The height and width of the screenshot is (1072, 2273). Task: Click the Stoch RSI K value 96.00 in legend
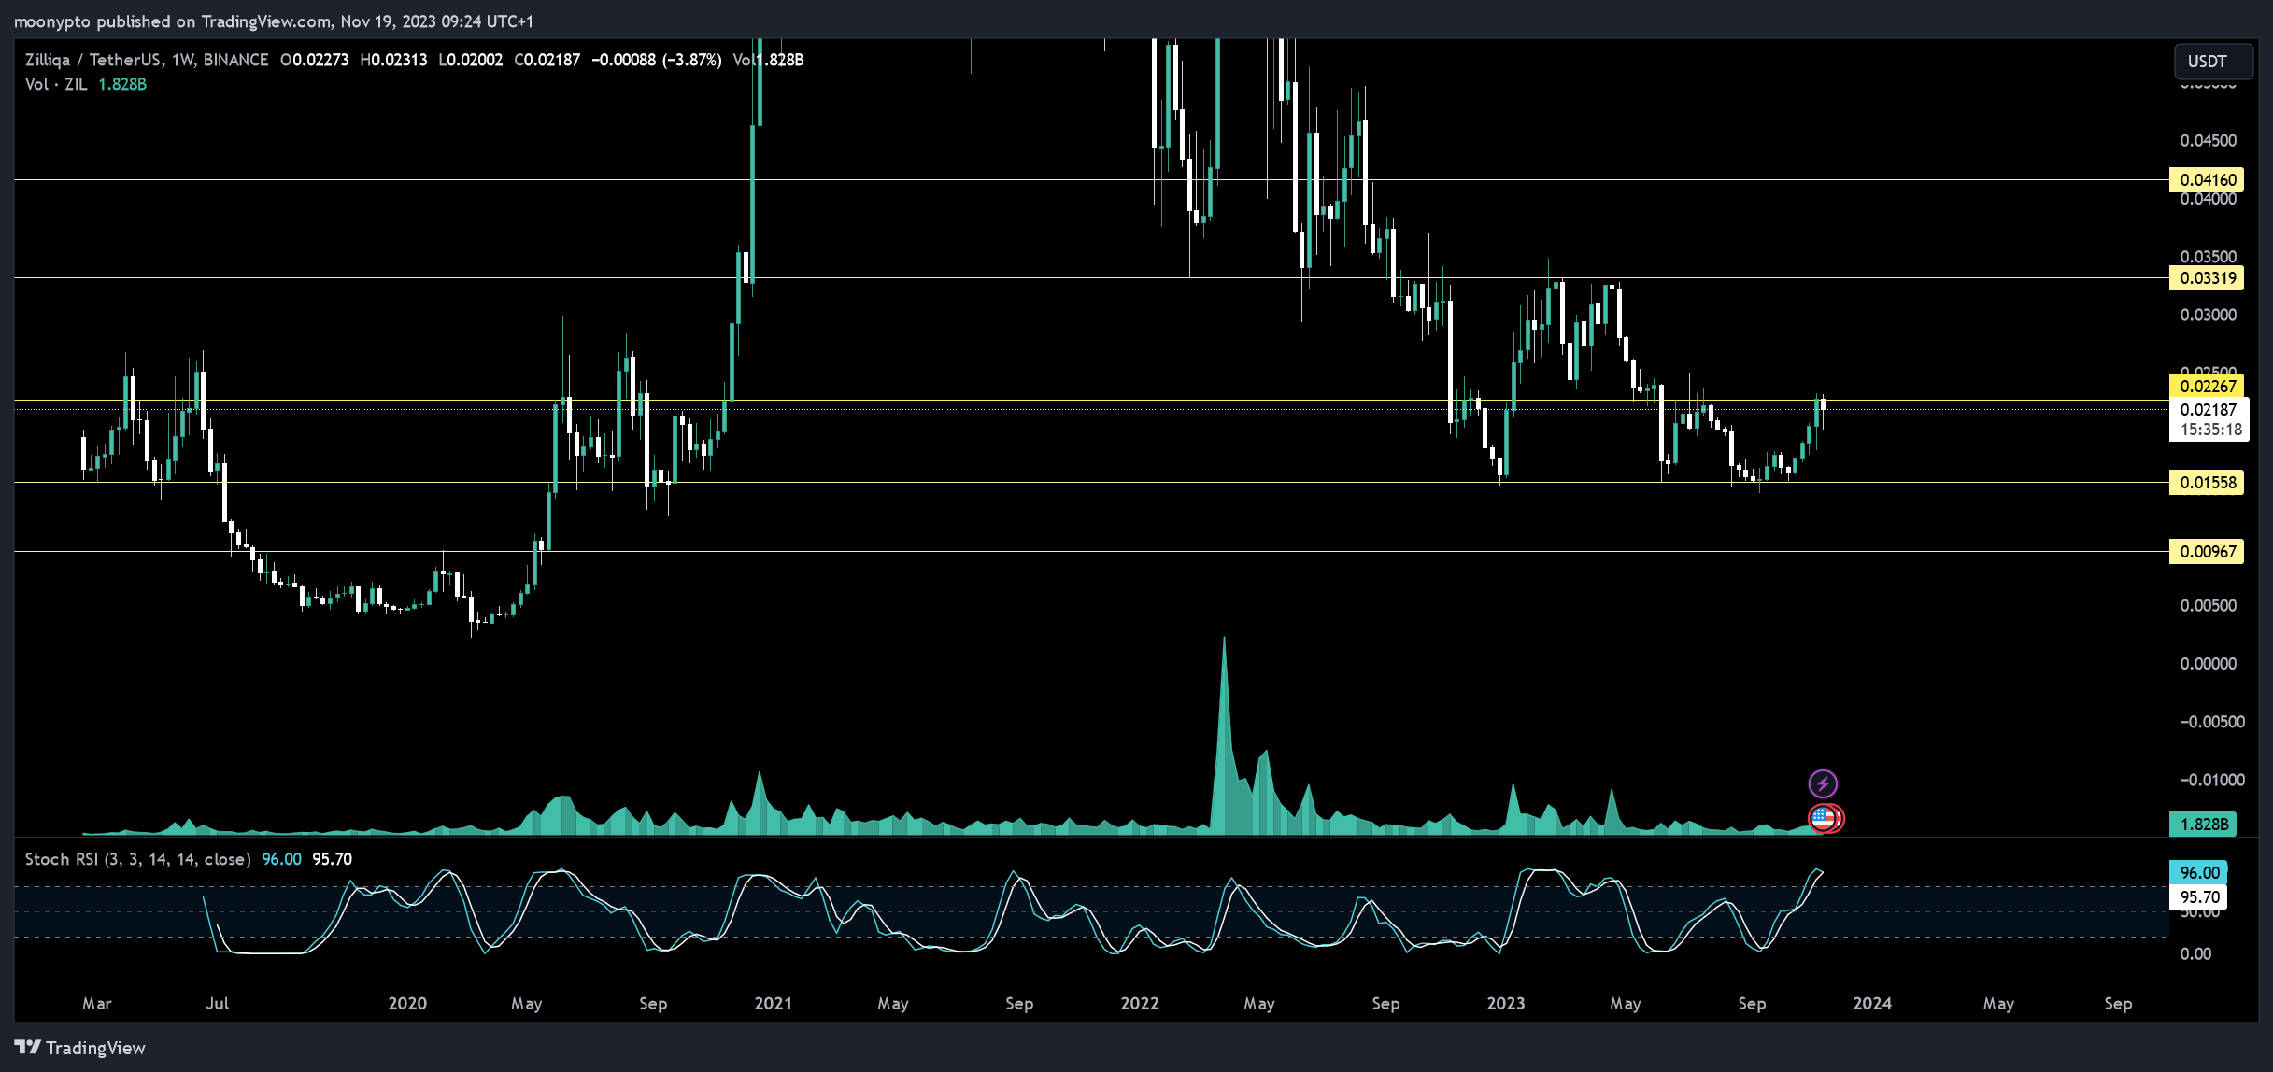(x=281, y=859)
